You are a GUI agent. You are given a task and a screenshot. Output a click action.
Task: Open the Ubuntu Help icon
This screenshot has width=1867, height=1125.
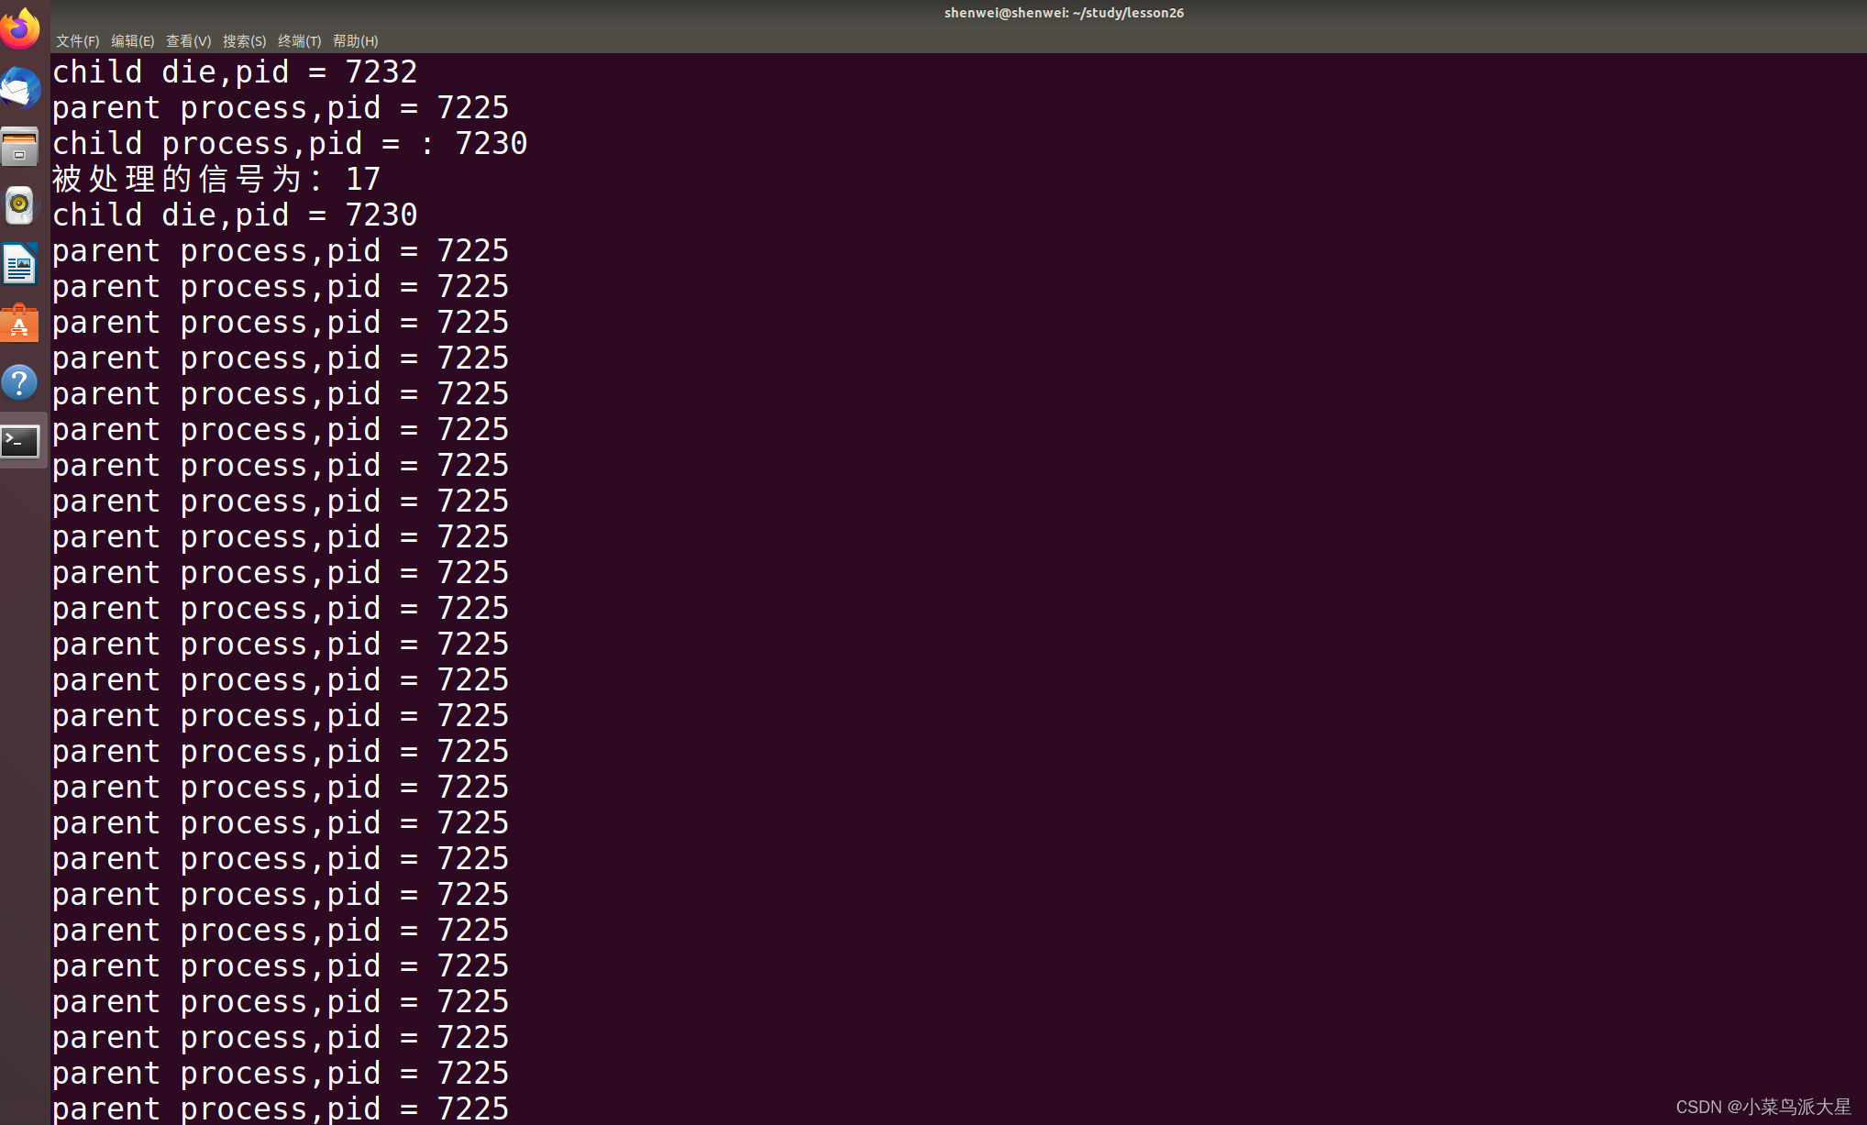point(21,381)
